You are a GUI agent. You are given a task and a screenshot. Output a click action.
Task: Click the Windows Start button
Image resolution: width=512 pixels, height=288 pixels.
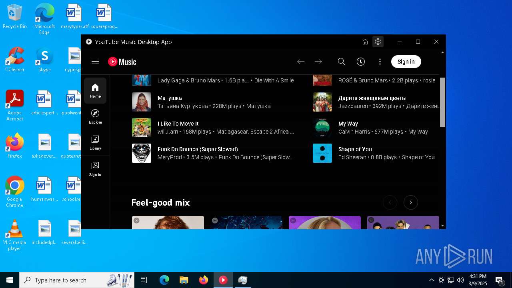[10, 280]
